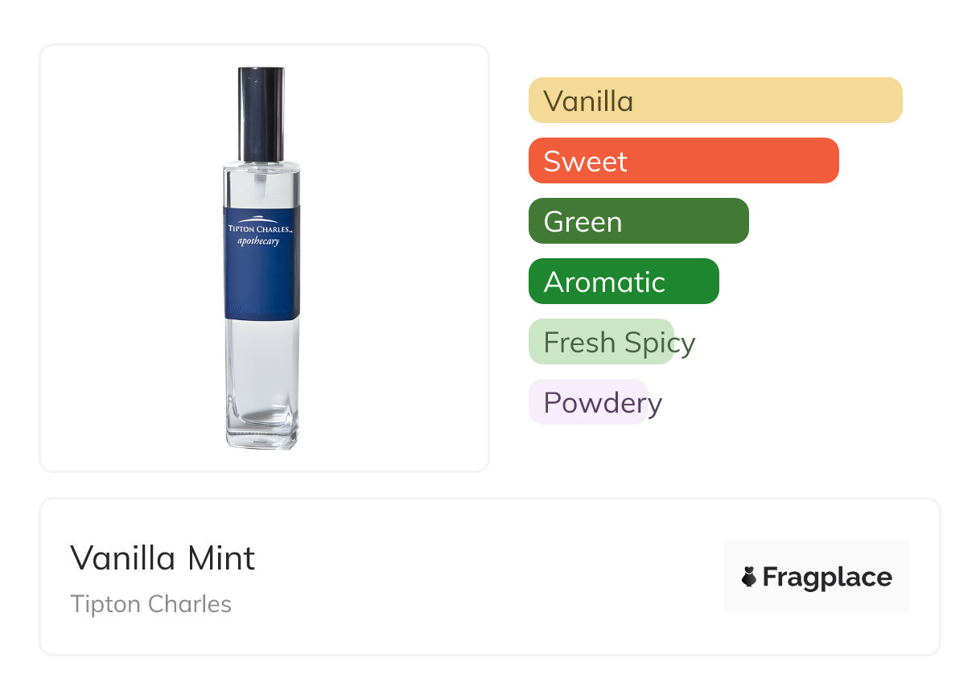The image size is (980, 695).
Task: Click the bottle's silver spray cap
Action: pyautogui.click(x=261, y=113)
